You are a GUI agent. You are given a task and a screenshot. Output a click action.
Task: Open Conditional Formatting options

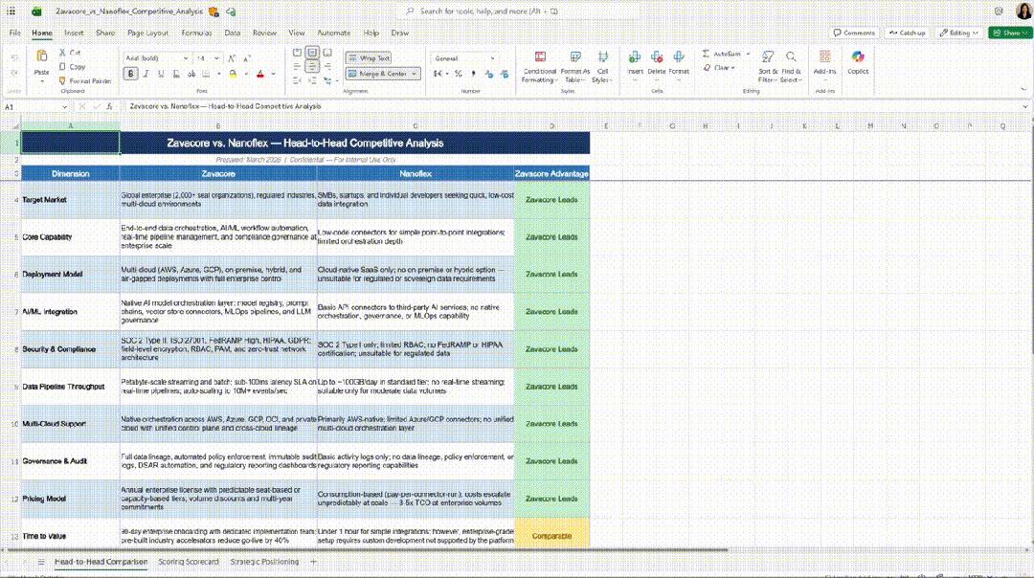point(539,59)
